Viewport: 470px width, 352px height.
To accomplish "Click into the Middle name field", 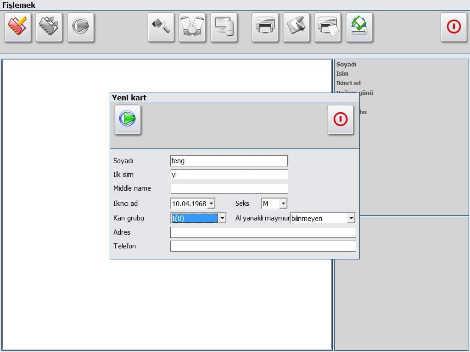I will 229,188.
